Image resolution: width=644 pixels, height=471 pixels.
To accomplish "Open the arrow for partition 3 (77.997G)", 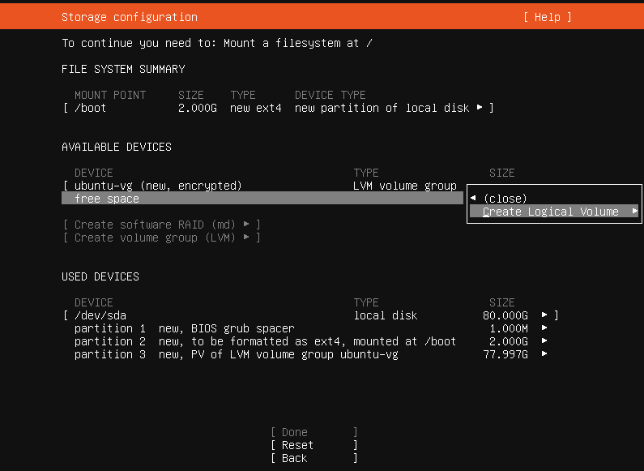I will click(544, 354).
